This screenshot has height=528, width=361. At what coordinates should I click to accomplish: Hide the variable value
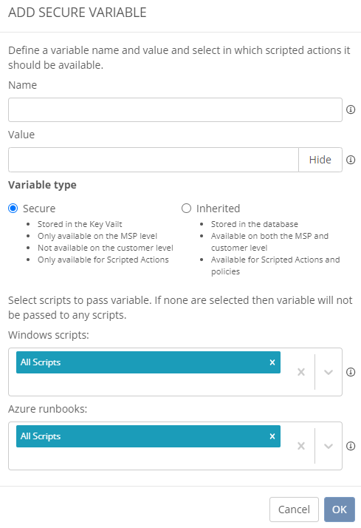coord(320,160)
